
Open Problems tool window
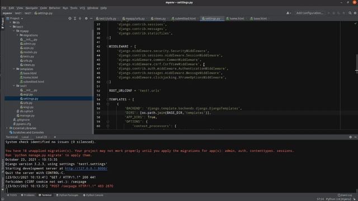click(28, 195)
